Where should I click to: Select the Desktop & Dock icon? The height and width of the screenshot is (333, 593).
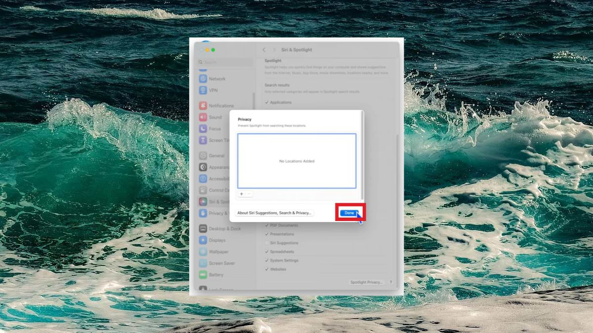(x=203, y=228)
